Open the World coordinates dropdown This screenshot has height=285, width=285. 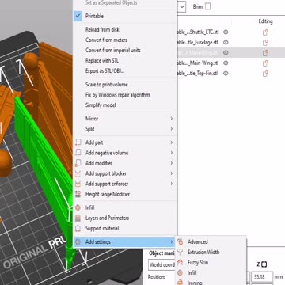pos(161,264)
